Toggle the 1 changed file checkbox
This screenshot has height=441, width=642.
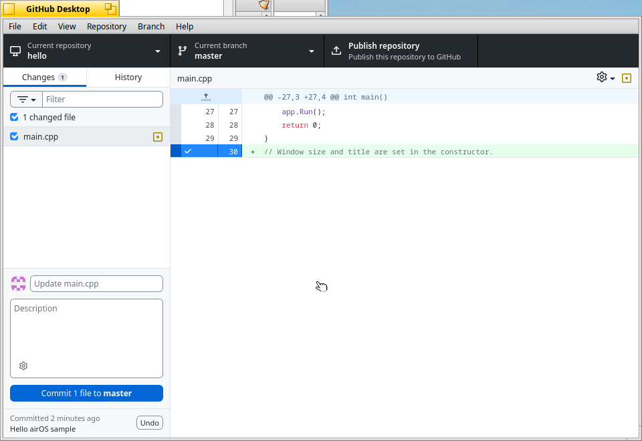pos(14,118)
